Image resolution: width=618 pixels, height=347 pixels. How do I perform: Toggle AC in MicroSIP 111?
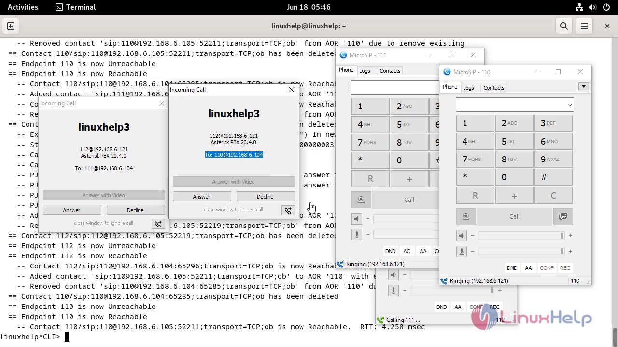(x=407, y=251)
